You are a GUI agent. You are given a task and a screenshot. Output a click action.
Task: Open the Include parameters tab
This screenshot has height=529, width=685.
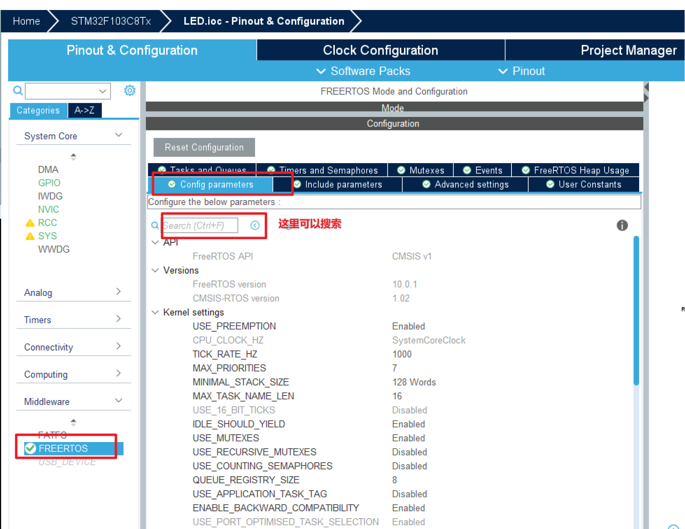(x=337, y=185)
